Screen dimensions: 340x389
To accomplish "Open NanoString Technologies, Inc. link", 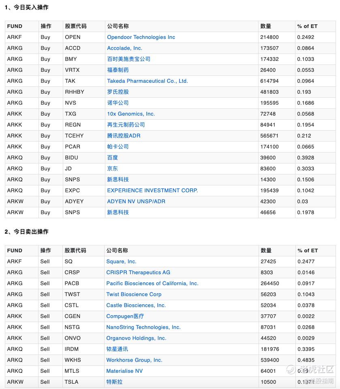I will pyautogui.click(x=143, y=327).
